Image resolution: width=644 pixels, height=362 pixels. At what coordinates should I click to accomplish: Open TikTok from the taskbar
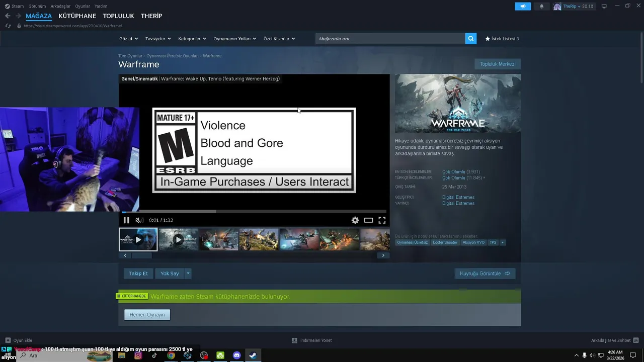click(154, 355)
